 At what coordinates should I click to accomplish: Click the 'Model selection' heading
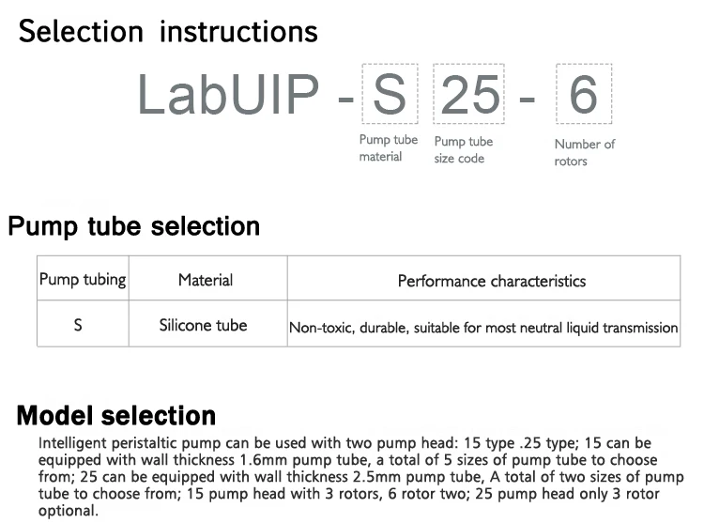116,415
